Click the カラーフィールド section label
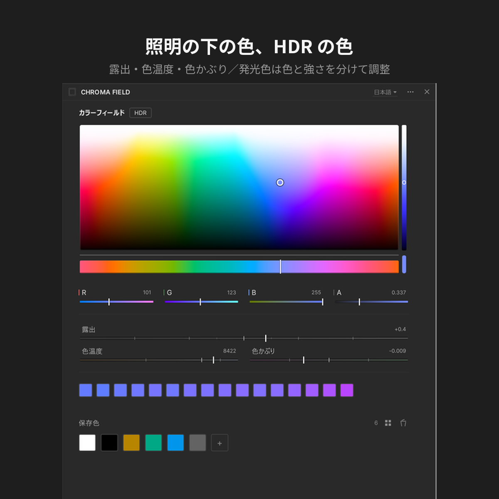 [102, 113]
